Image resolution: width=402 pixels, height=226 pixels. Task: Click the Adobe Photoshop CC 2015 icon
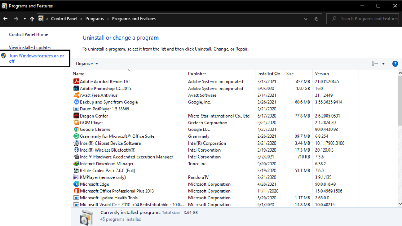coord(76,88)
